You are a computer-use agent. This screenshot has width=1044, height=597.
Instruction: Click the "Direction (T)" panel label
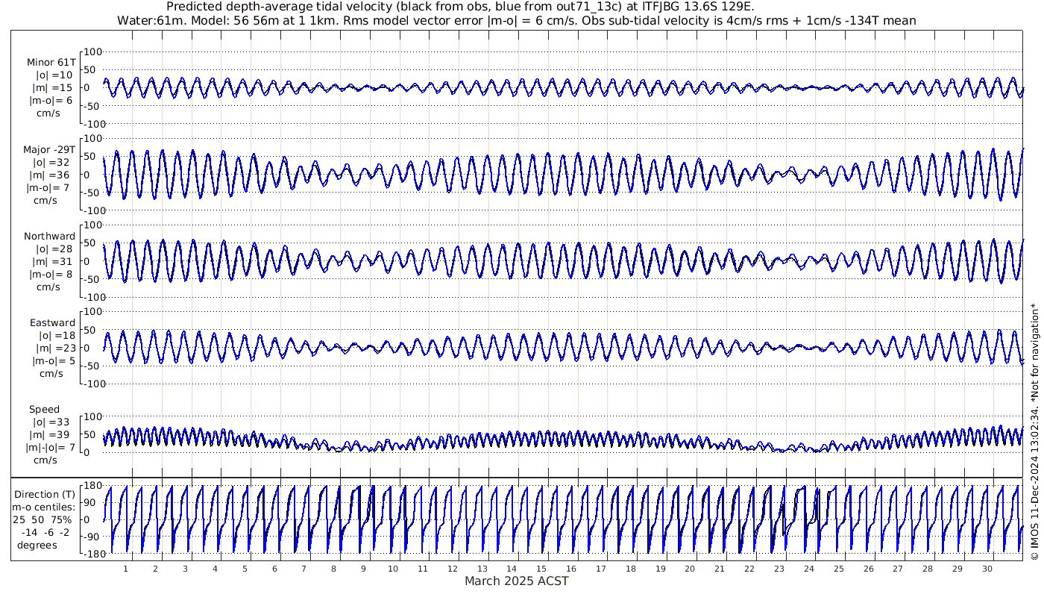(x=45, y=495)
